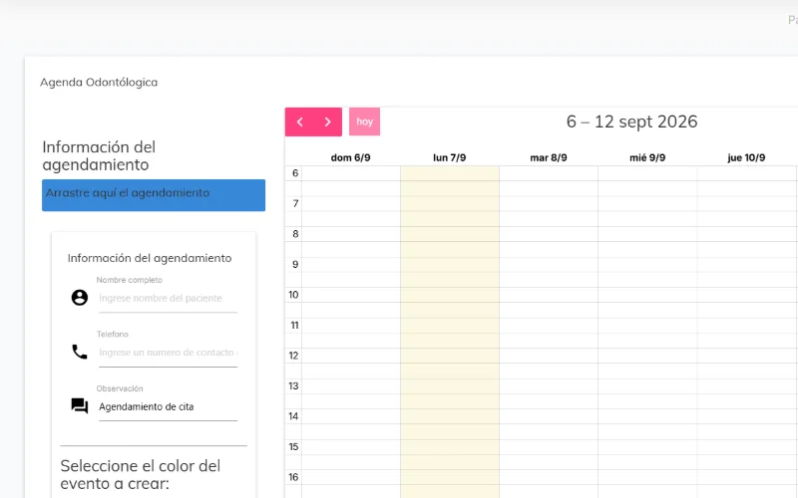Screen dimensions: 798x498
Task: Advance to next week with right chevron
Action: click(328, 122)
